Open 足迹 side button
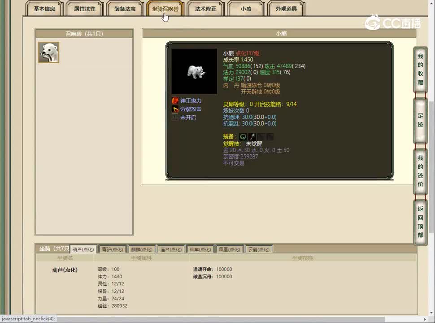The image size is (435, 323). [420, 120]
